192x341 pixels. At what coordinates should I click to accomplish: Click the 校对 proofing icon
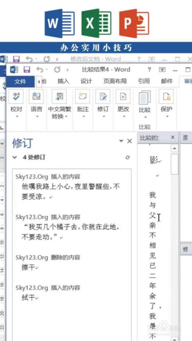pos(16,96)
